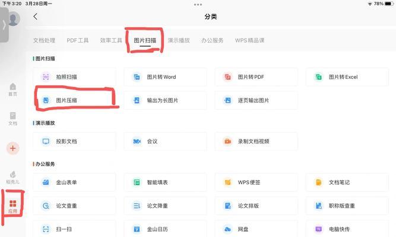Open the 投影文档 tool icon
The height and width of the screenshot is (237, 396).
tap(46, 141)
